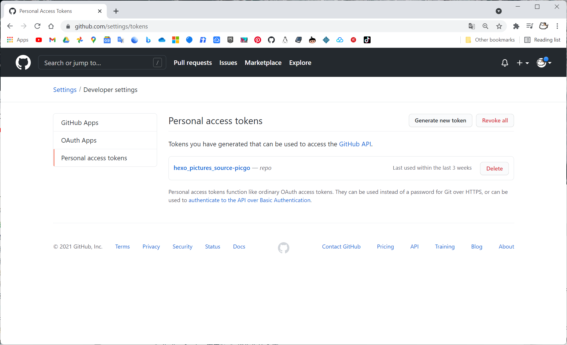Click the TikTok bookmark icon
This screenshot has width=567, height=345.
pos(367,40)
